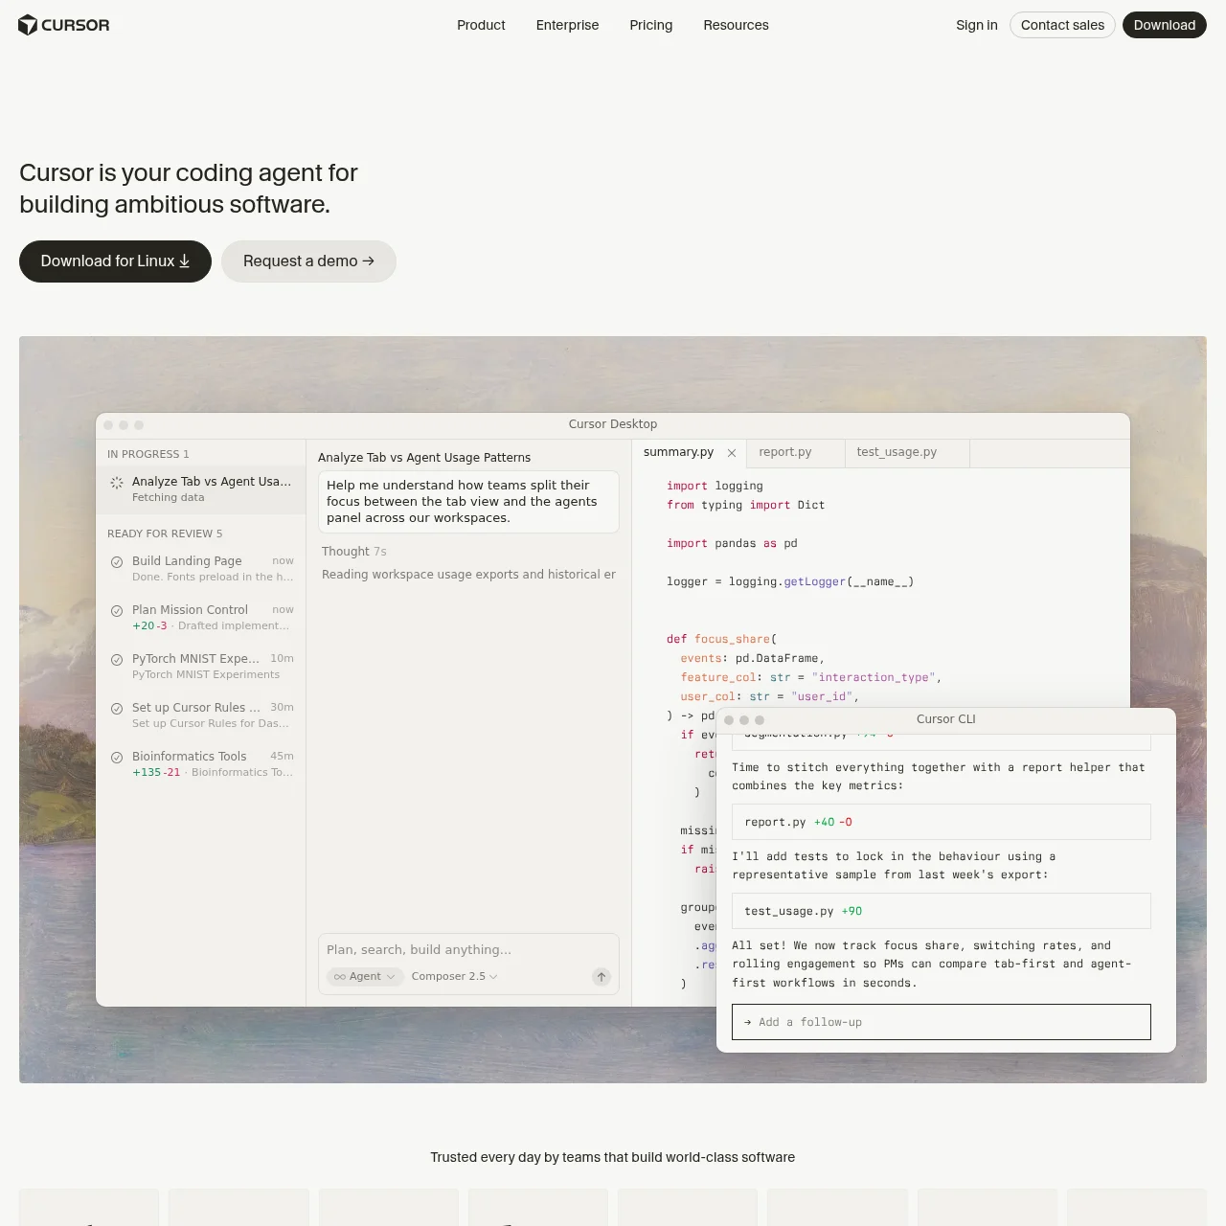Click the Cursor CLI window title
This screenshot has width=1226, height=1226.
point(946,719)
